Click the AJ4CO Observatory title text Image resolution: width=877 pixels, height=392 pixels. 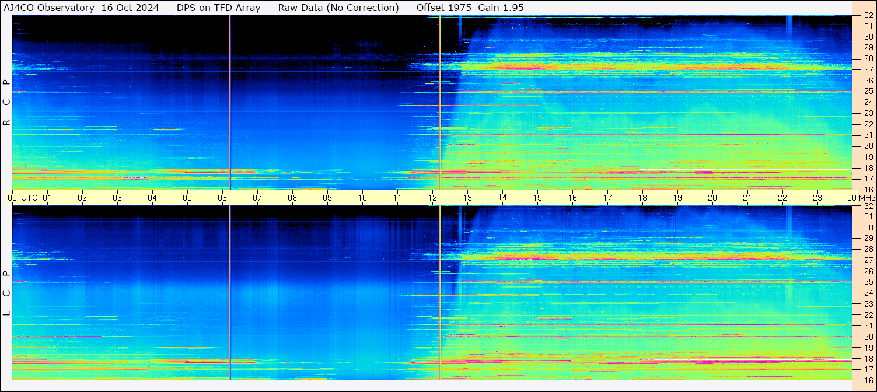pos(49,8)
